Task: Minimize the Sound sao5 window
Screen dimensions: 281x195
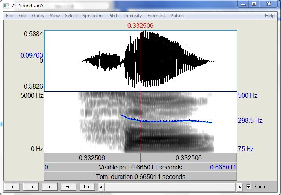Action: pyautogui.click(x=243, y=4)
